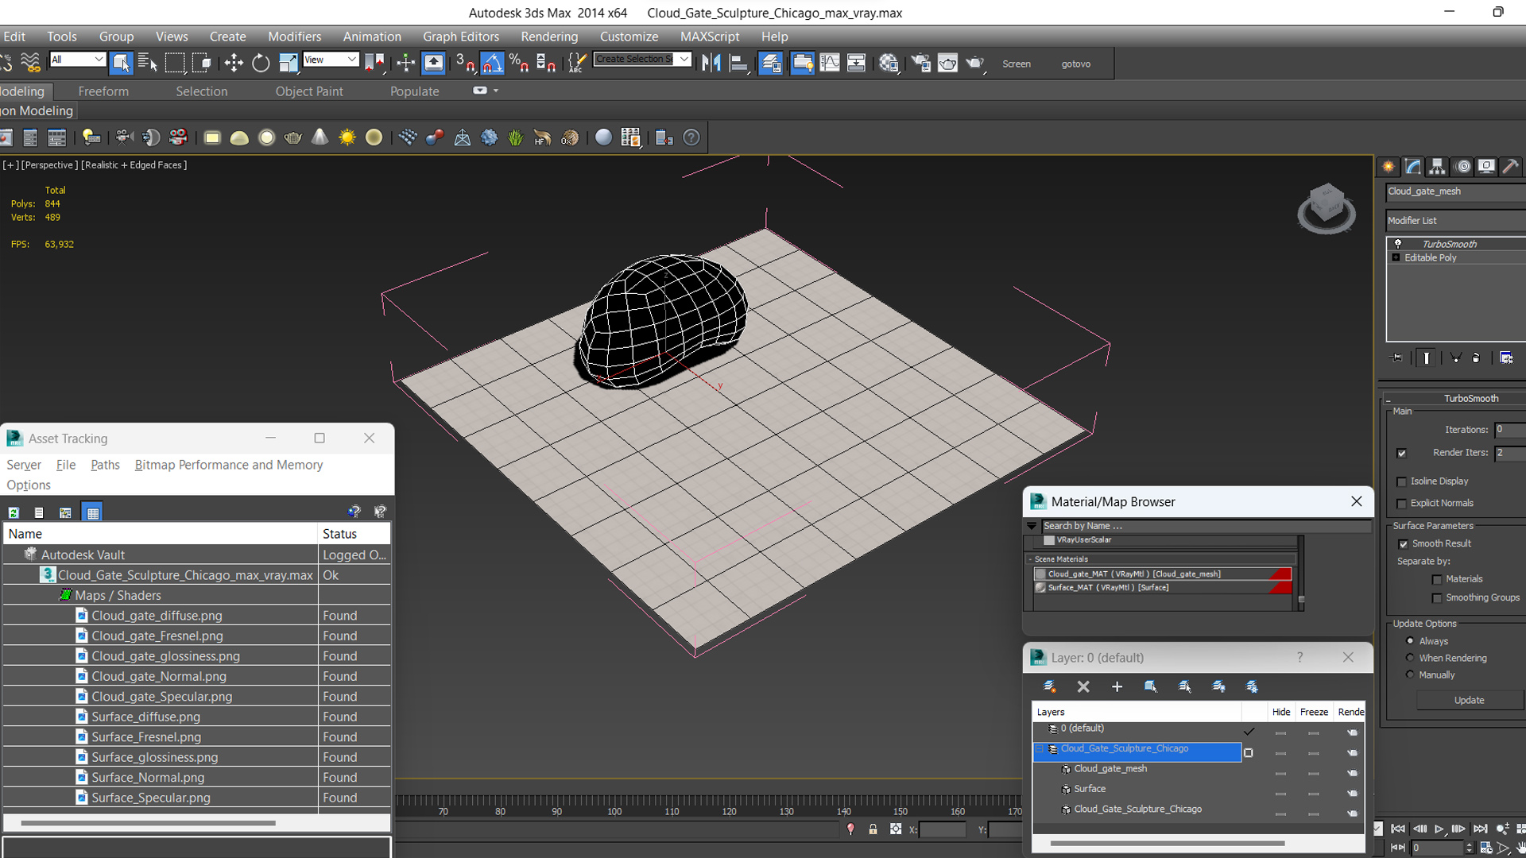Open the Modifiers menu
Viewport: 1526px width, 858px height.
point(294,37)
